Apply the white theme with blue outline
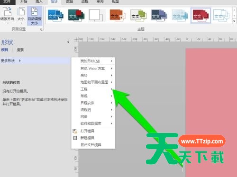The image size is (237, 177). (x=221, y=16)
